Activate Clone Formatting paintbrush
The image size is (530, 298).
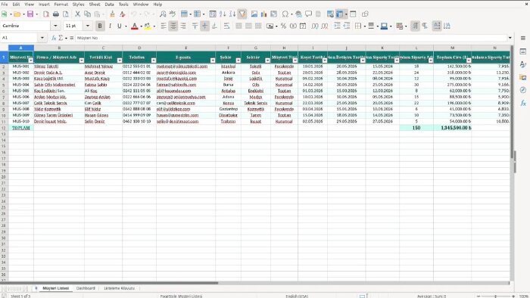click(112, 14)
